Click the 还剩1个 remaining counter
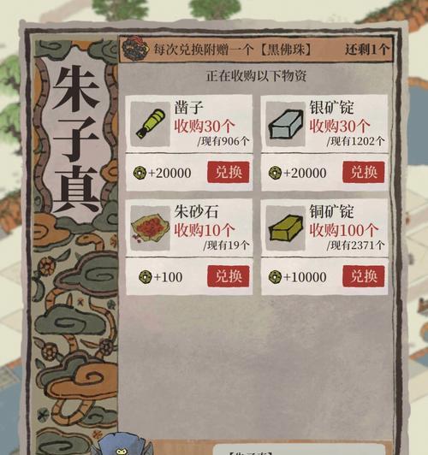The width and height of the screenshot is (428, 455). [x=366, y=50]
